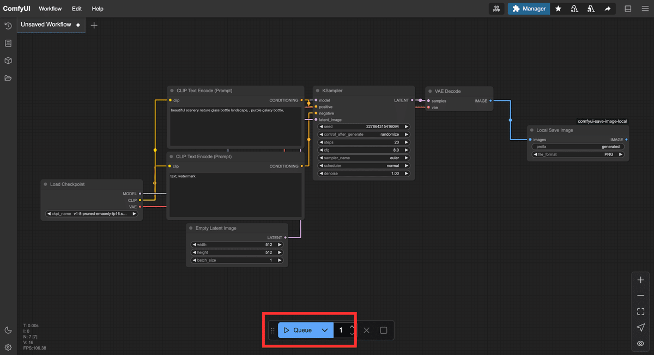654x355 pixels.
Task: Open the file_format PNG selector
Action: 578,154
